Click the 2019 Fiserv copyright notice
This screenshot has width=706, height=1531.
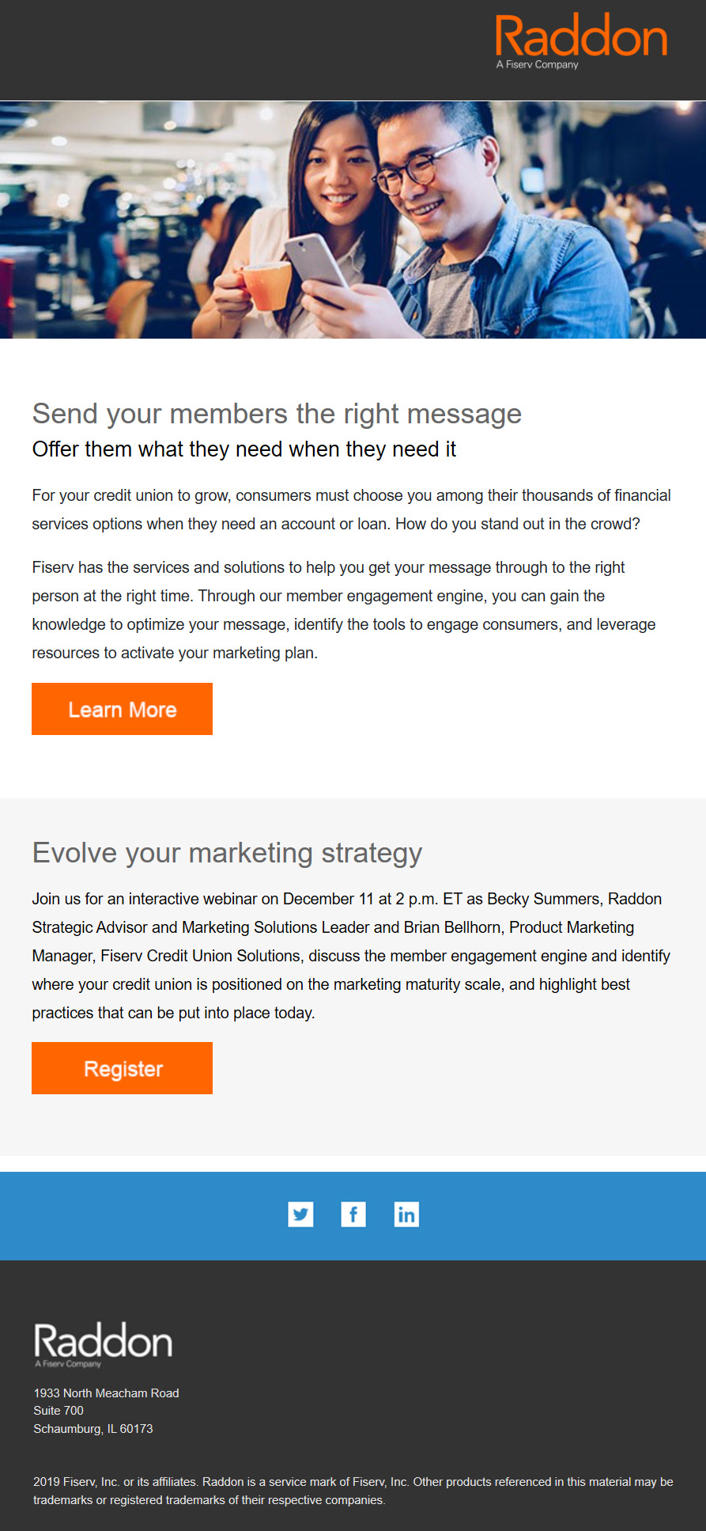coord(353,1491)
